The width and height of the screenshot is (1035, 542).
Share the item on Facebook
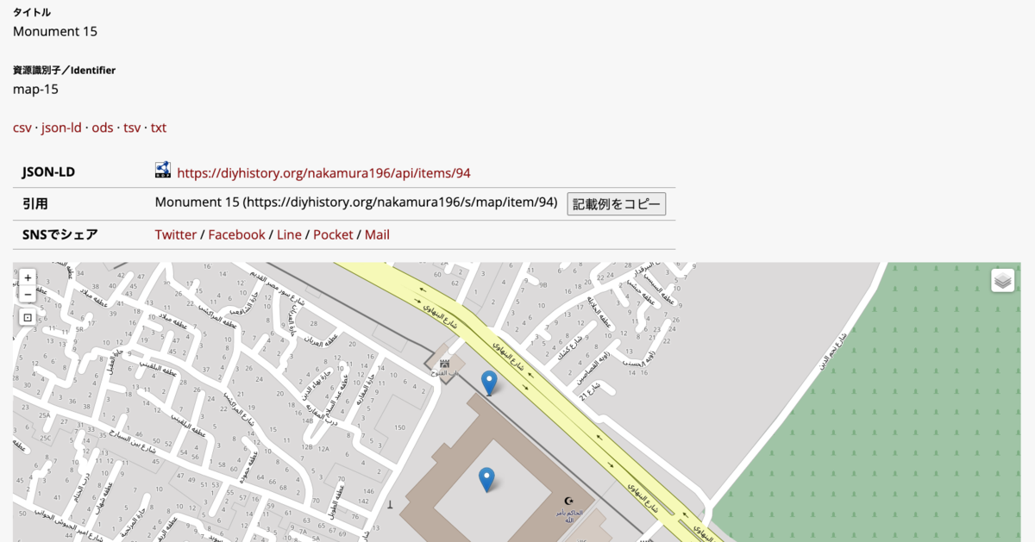[x=236, y=234]
